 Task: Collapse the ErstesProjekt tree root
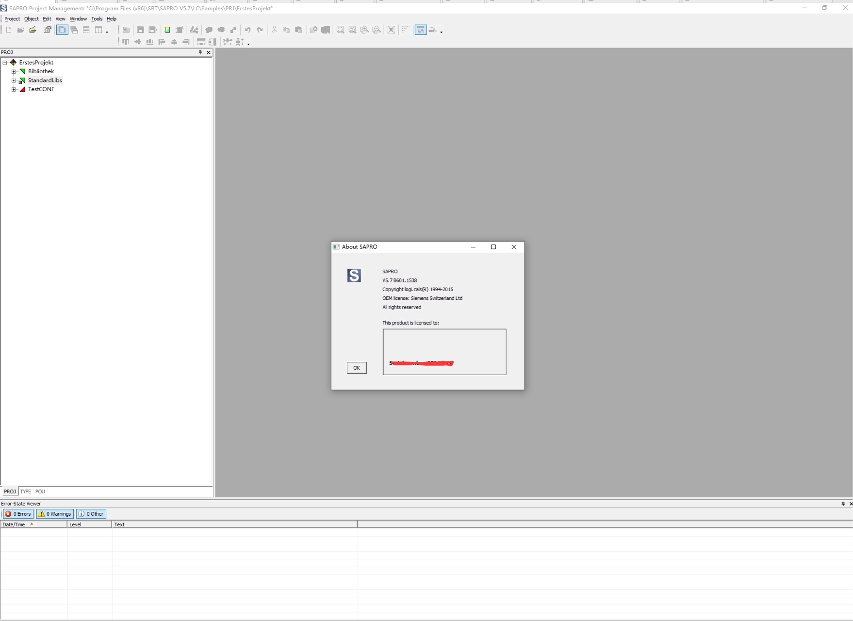click(x=5, y=63)
